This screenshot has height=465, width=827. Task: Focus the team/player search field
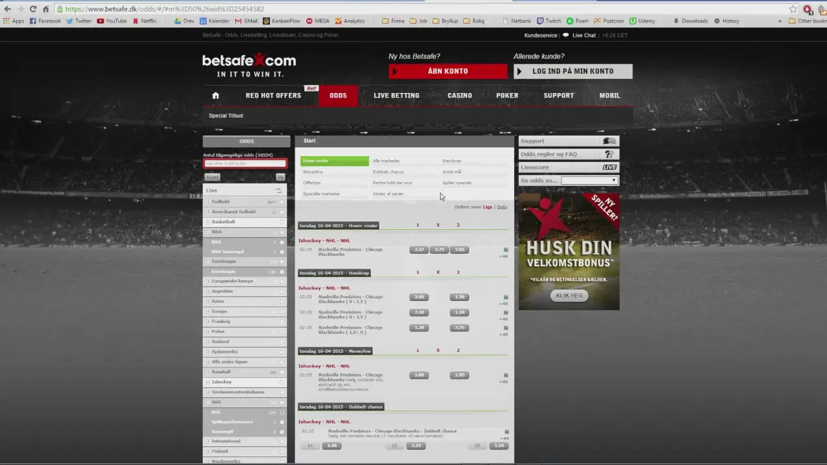click(245, 163)
